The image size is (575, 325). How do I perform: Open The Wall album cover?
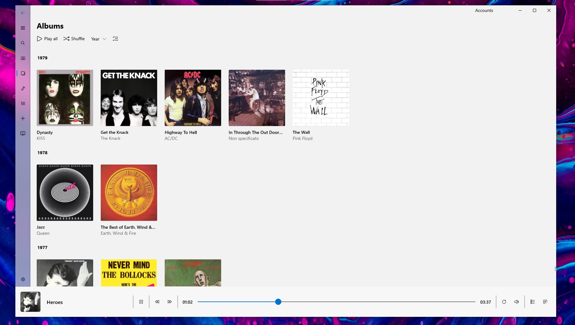pos(321,98)
